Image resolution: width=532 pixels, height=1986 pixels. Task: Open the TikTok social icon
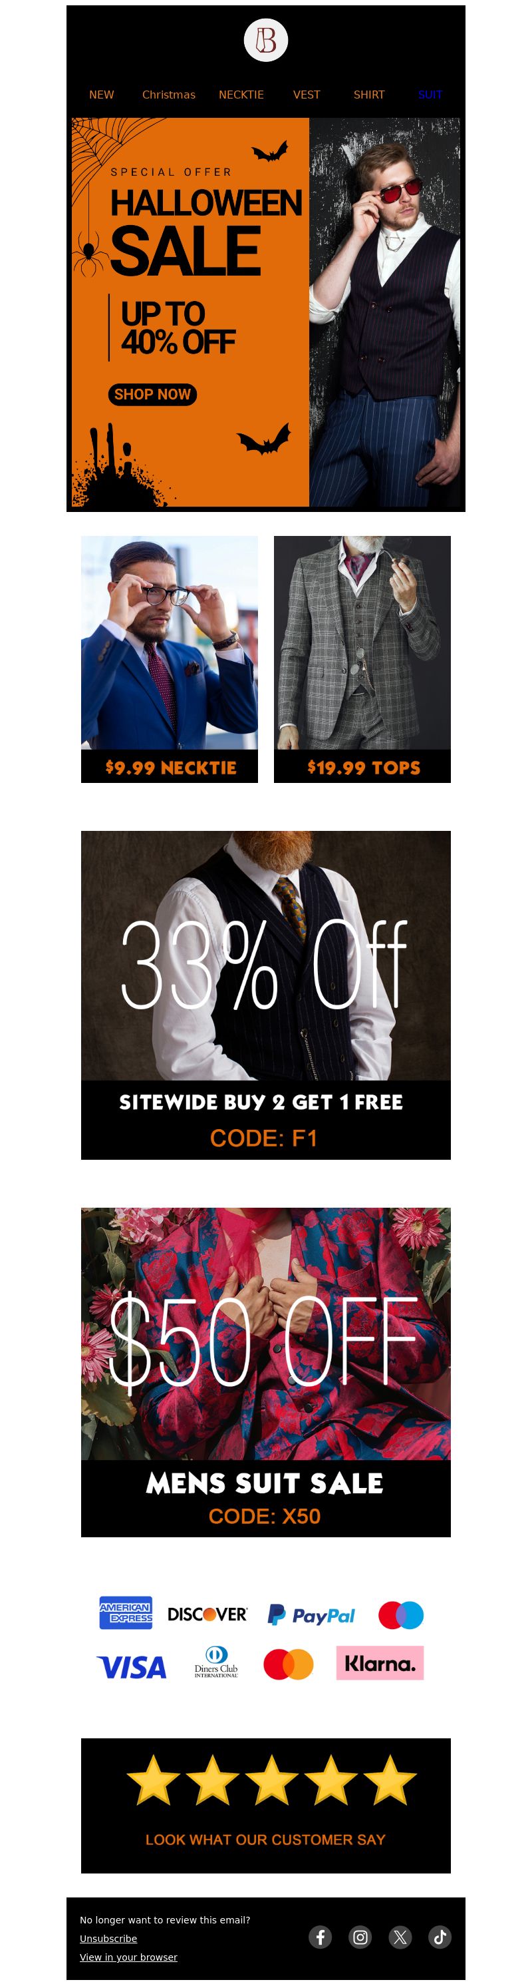pyautogui.click(x=440, y=1936)
